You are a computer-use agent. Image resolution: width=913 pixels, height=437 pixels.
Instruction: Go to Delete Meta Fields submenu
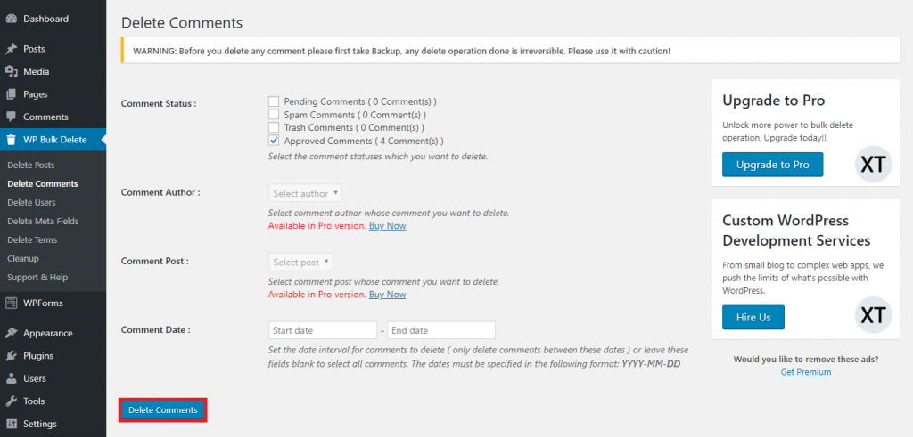pos(43,222)
